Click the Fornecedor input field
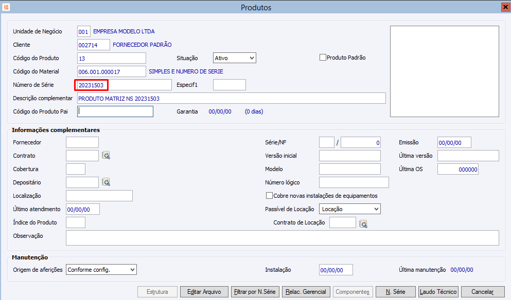The height and width of the screenshot is (300, 511). [x=82, y=142]
